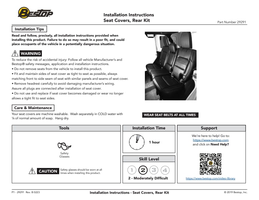Open the bestop.com/video-library link
259x200 pixels.
[x=211, y=178]
